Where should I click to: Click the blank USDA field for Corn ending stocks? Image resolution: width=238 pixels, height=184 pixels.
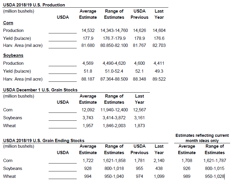point(62,161)
